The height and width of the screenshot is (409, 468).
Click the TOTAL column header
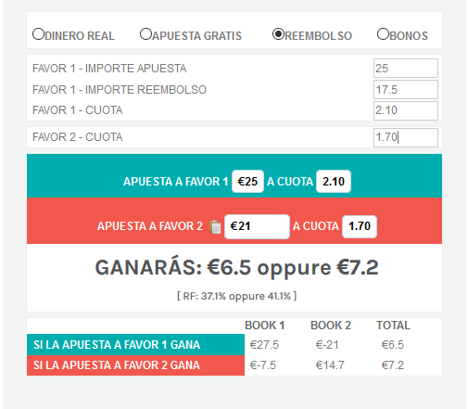coord(393,326)
